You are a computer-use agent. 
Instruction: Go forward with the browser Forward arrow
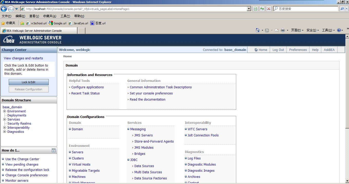(11, 9)
